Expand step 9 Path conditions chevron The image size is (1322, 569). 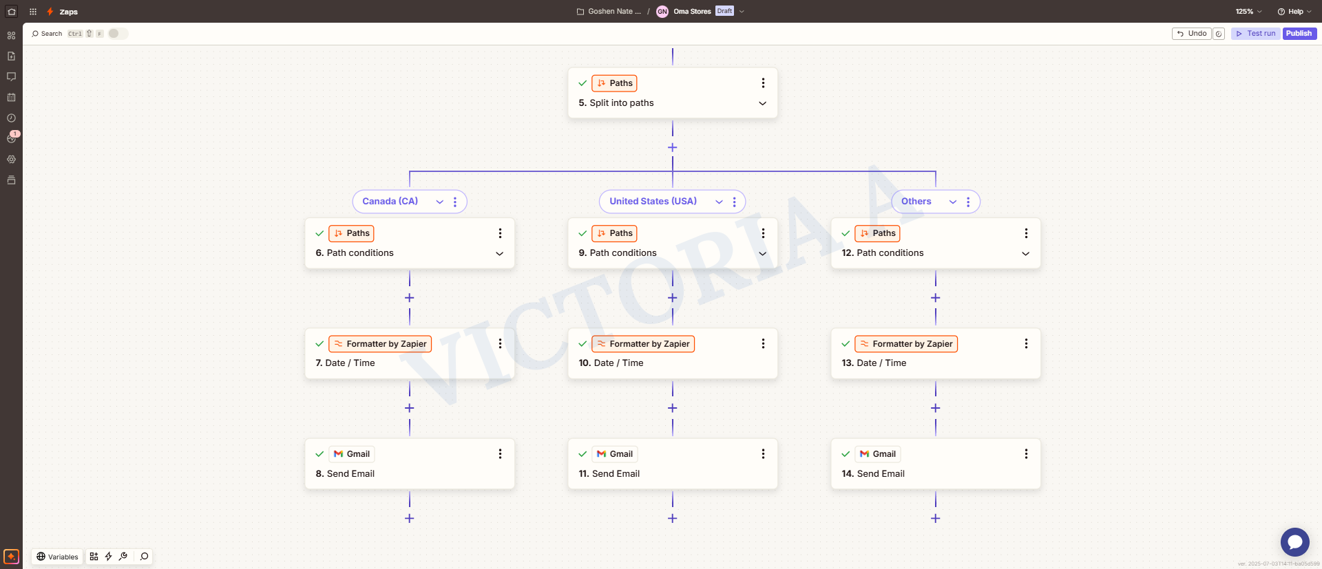point(763,254)
